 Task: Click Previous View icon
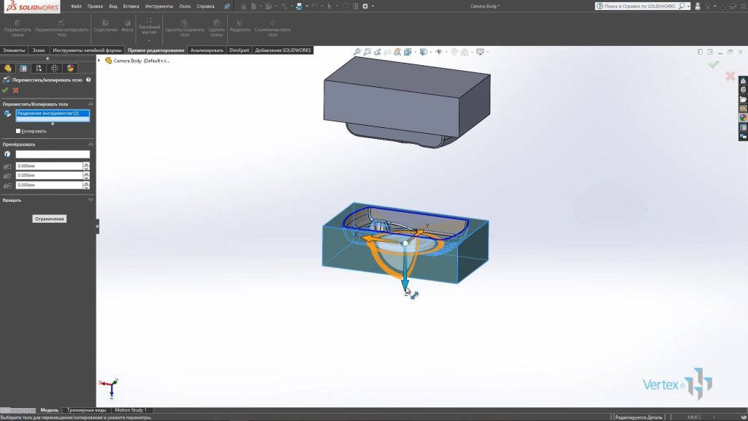[377, 52]
